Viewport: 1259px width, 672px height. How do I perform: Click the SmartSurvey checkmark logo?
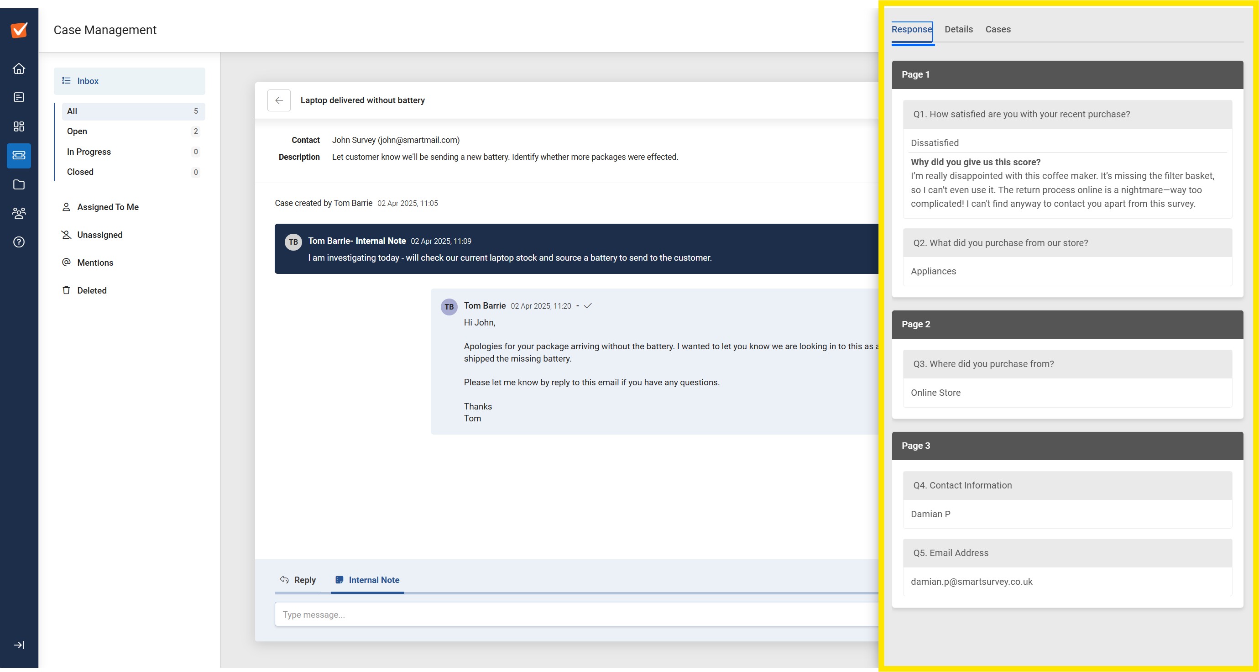pyautogui.click(x=19, y=30)
